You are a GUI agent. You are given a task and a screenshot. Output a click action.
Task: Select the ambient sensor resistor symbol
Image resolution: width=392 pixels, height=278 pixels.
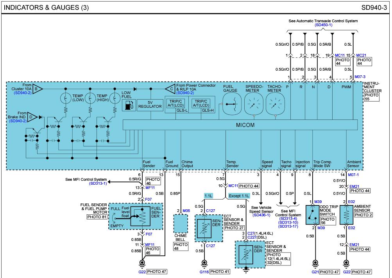(x=346, y=215)
